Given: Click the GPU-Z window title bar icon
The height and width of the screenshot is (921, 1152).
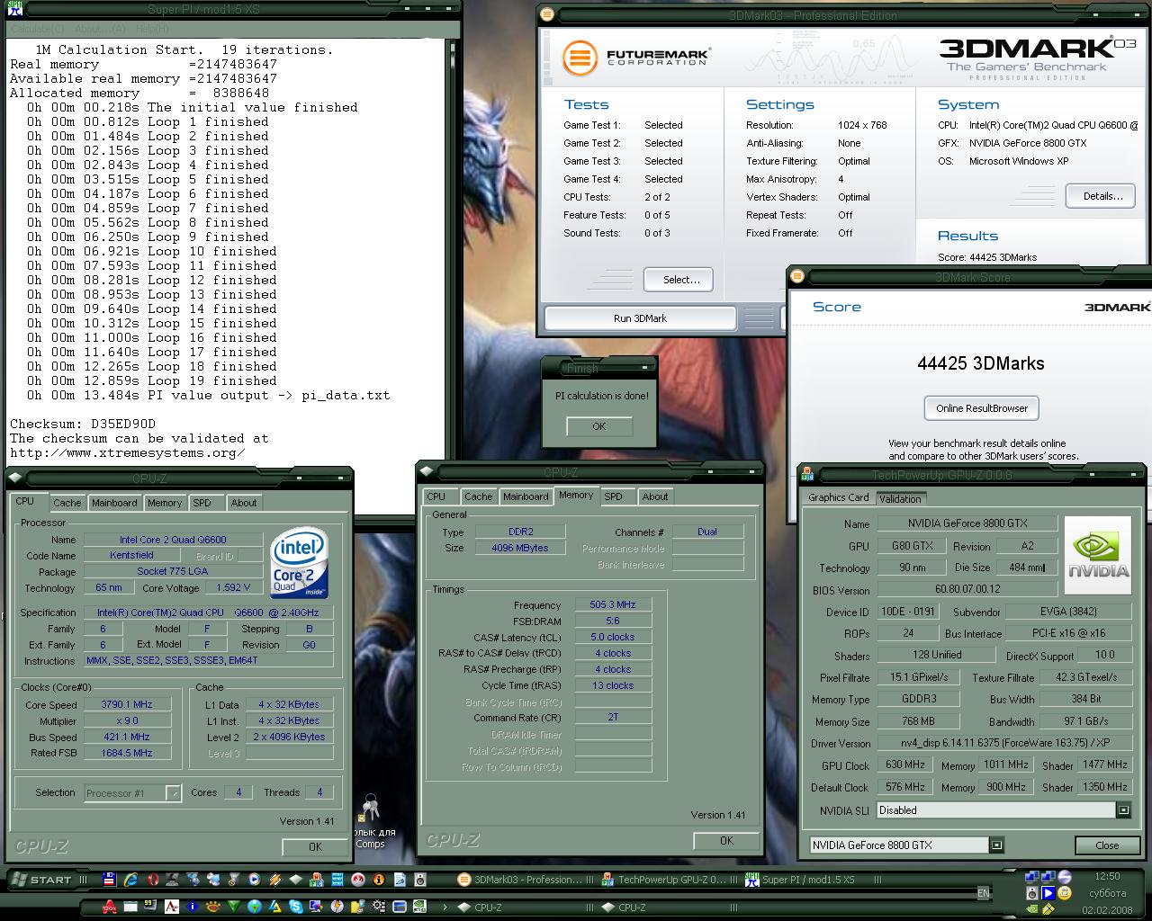Looking at the screenshot, I should (x=807, y=474).
